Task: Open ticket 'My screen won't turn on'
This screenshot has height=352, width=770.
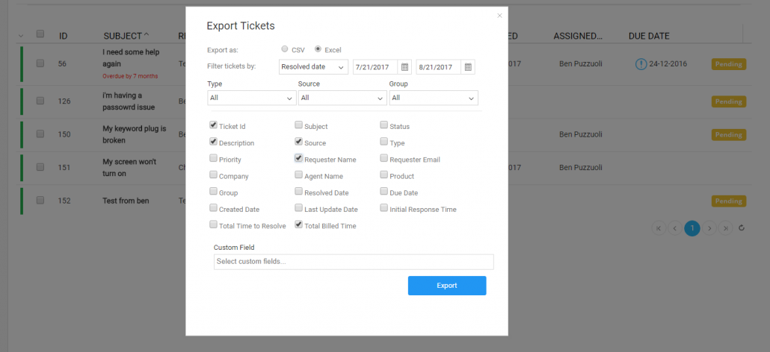Action: click(129, 168)
